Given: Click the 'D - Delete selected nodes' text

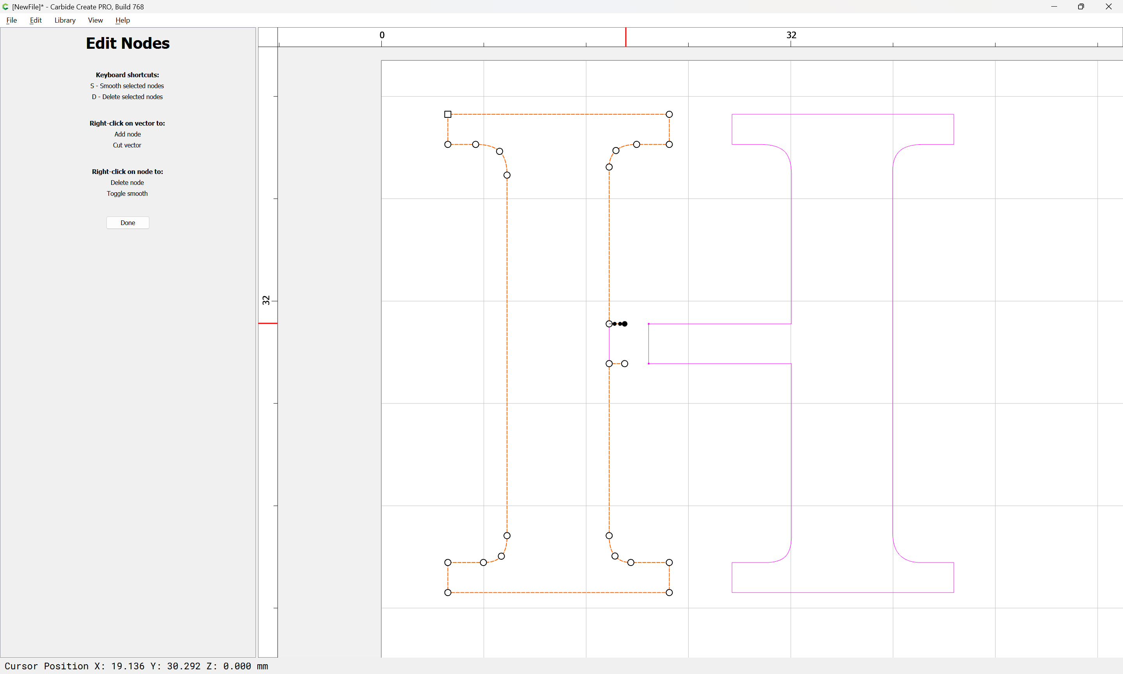Looking at the screenshot, I should (x=127, y=97).
